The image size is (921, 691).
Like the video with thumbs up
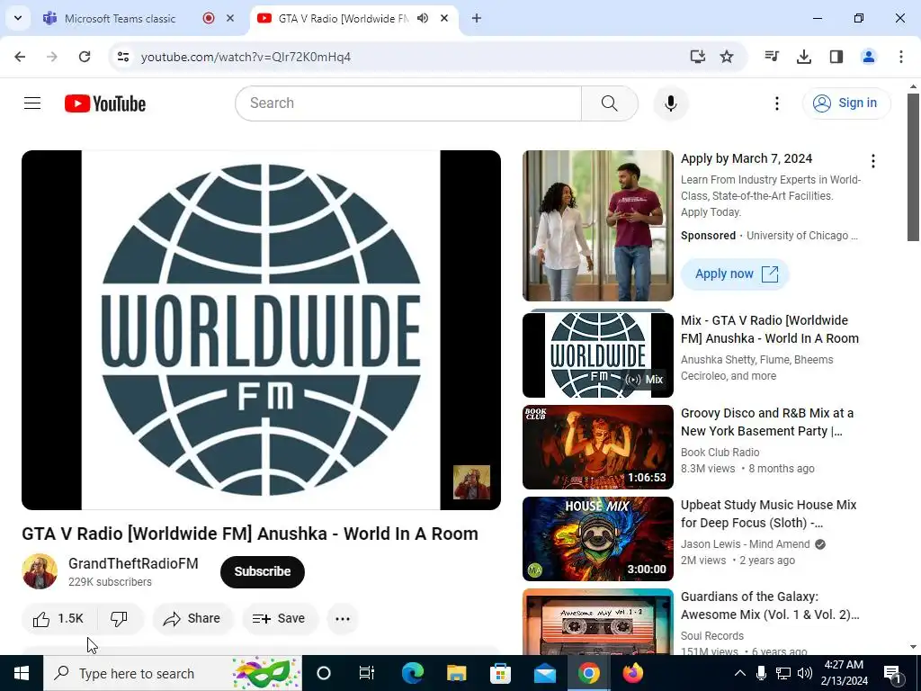click(58, 619)
